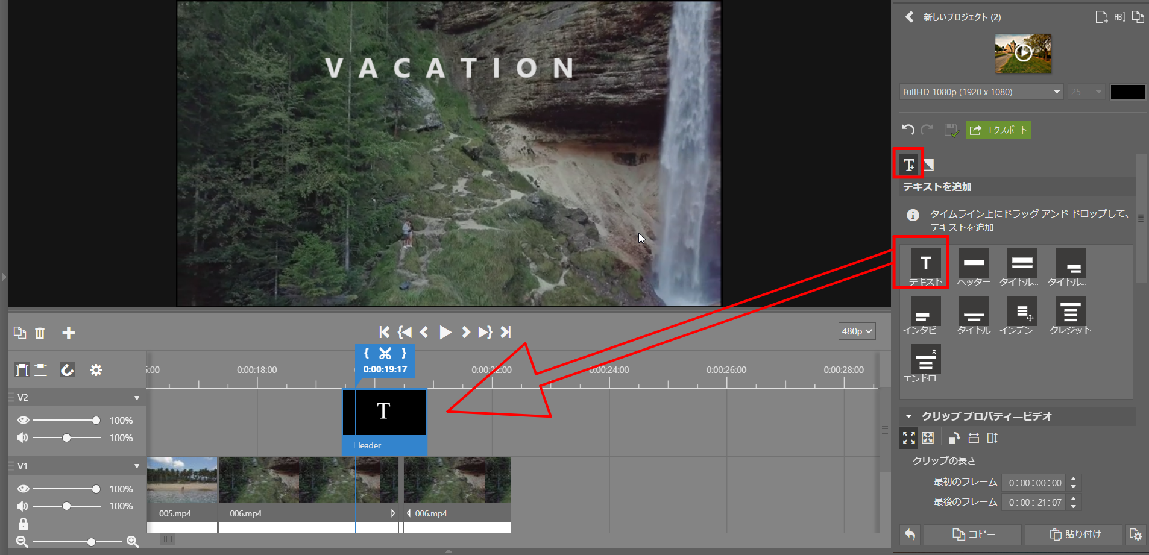Viewport: 1149px width, 555px height.
Task: Flip the clip vertically
Action: 992,438
